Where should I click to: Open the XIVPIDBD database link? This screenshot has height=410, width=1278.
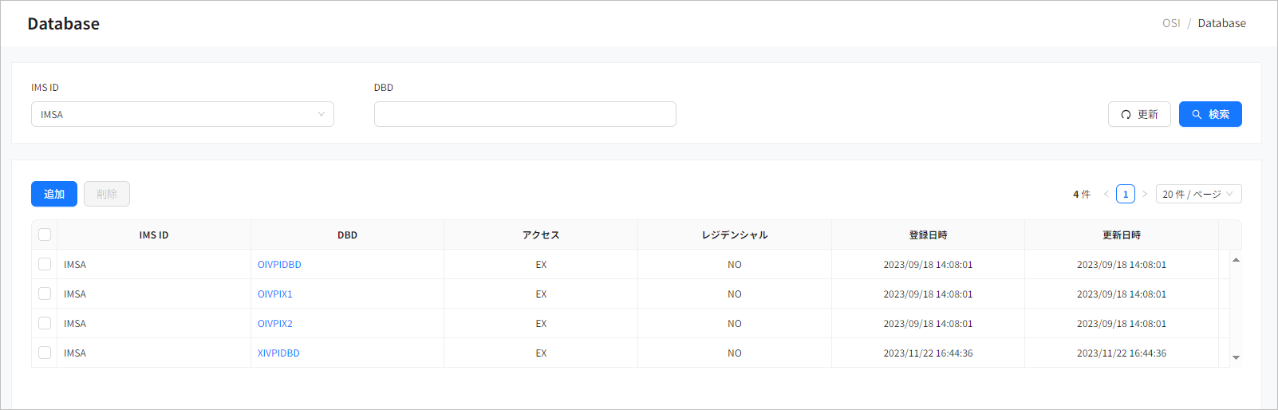click(x=278, y=353)
